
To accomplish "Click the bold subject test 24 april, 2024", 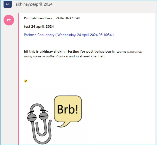I will click(39, 27).
